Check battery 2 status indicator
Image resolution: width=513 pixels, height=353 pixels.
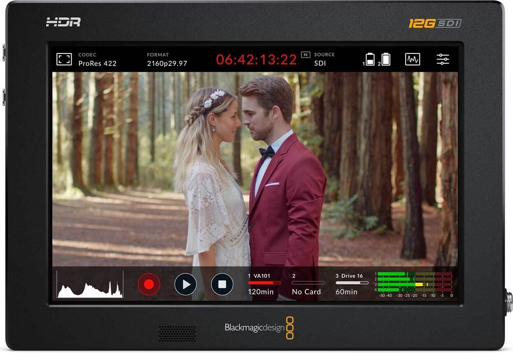coord(386,60)
